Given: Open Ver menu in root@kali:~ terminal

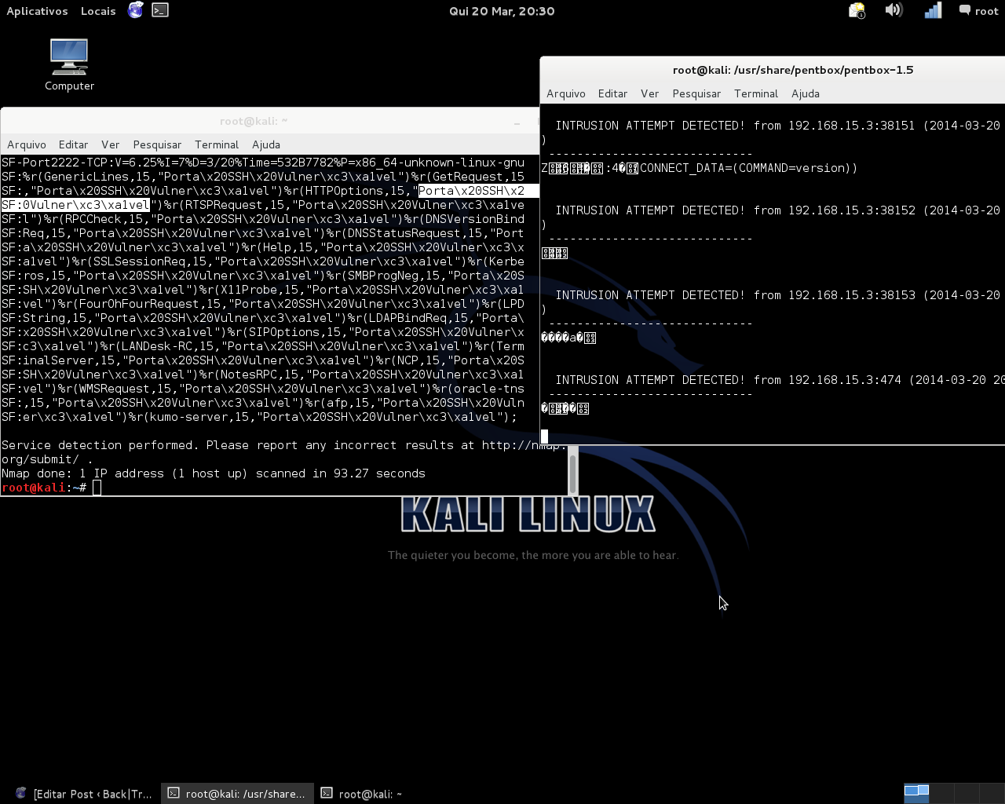Looking at the screenshot, I should click(110, 144).
